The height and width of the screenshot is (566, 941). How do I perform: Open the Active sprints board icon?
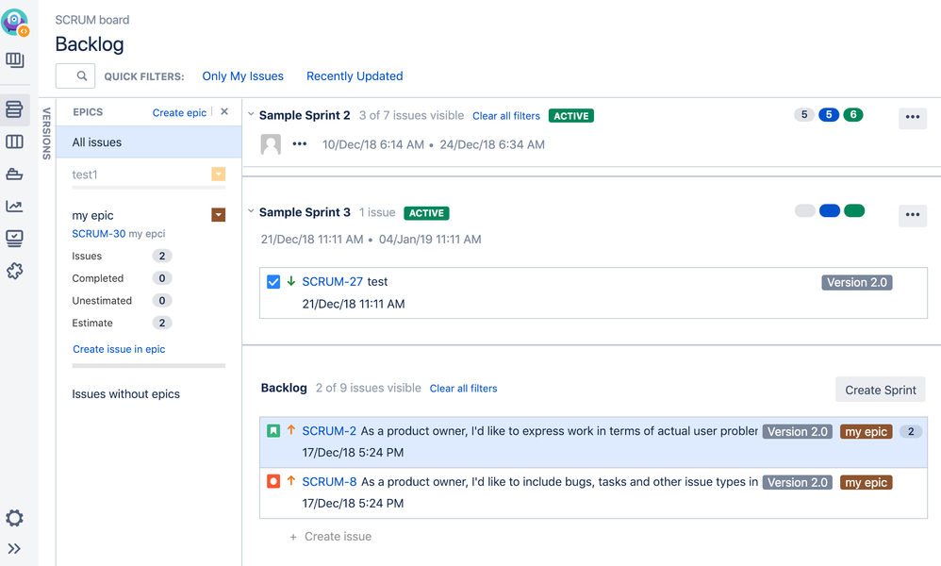(14, 141)
